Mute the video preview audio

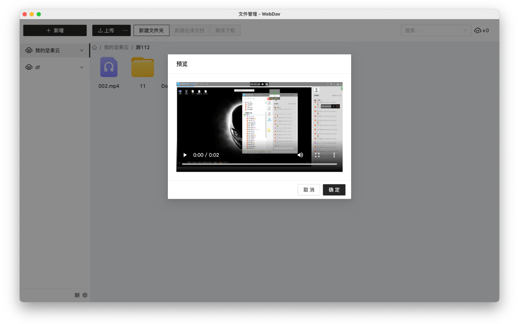click(300, 155)
